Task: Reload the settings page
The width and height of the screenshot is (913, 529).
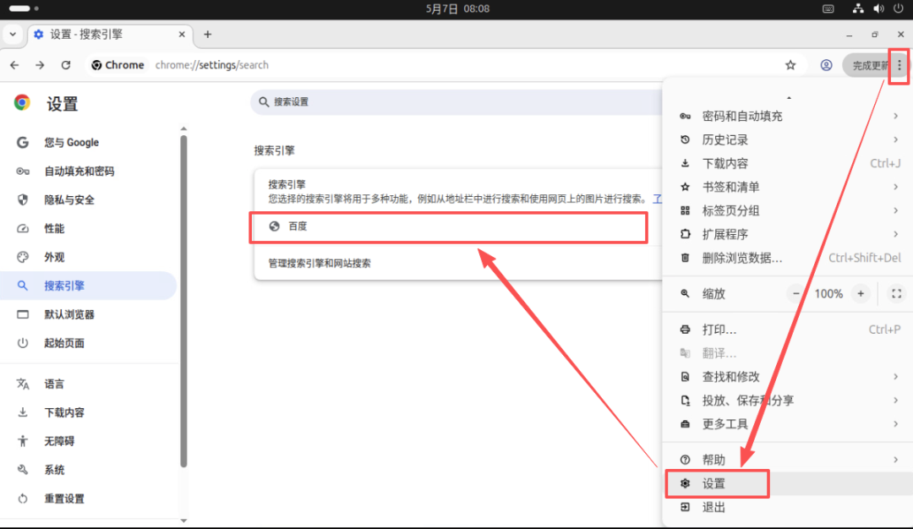Action: click(x=66, y=65)
